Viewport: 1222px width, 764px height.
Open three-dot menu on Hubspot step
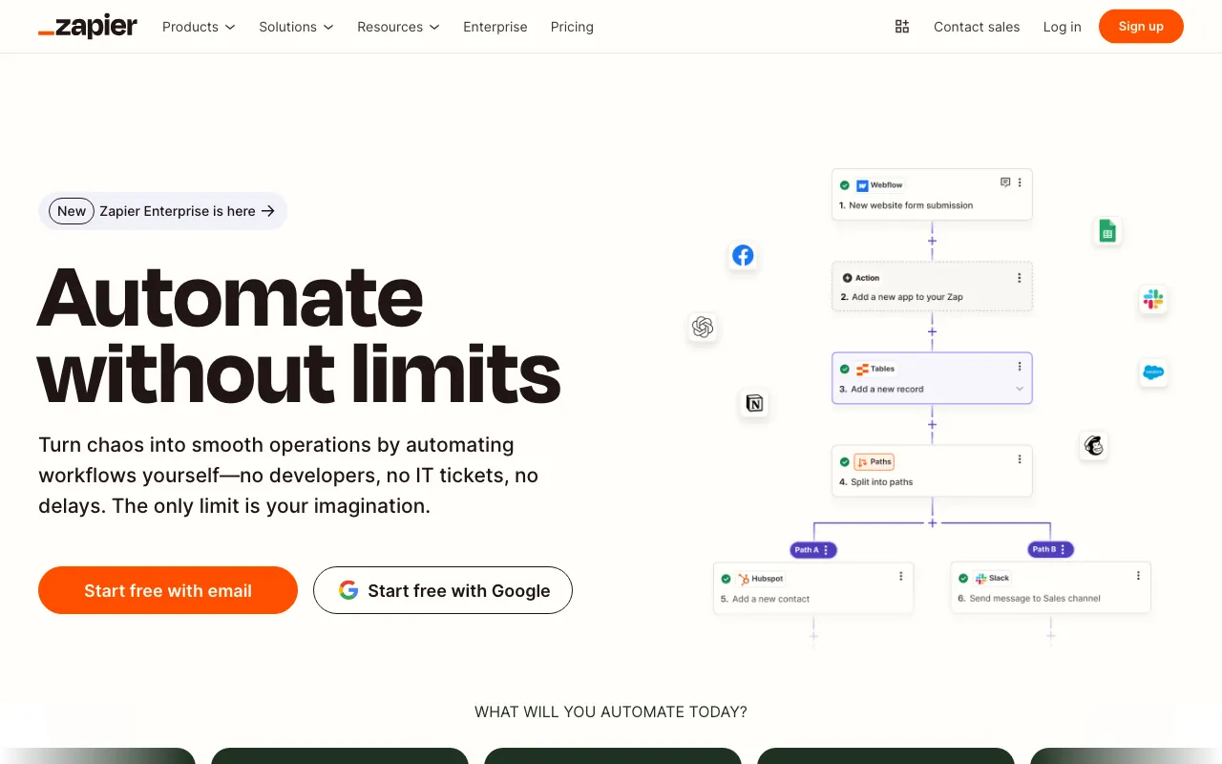pyautogui.click(x=900, y=576)
